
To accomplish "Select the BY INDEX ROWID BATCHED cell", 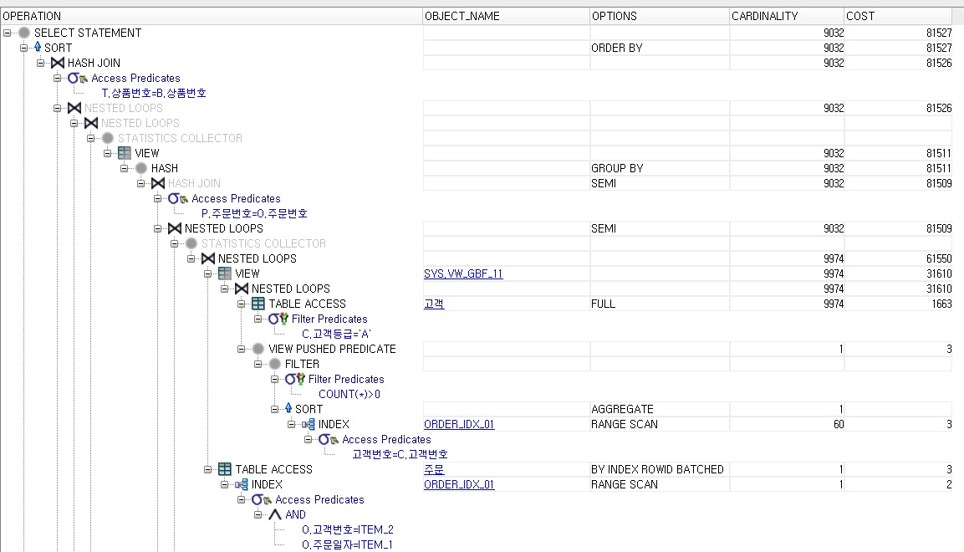I will pyautogui.click(x=659, y=470).
